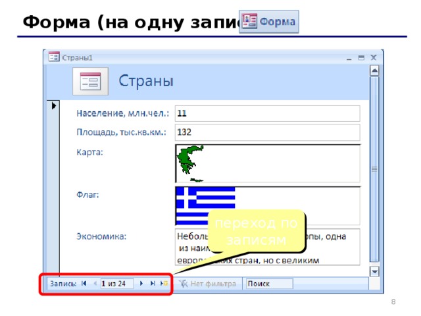421x316 pixels.
Task: Click the Страны1 window title icon
Action: click(54, 57)
